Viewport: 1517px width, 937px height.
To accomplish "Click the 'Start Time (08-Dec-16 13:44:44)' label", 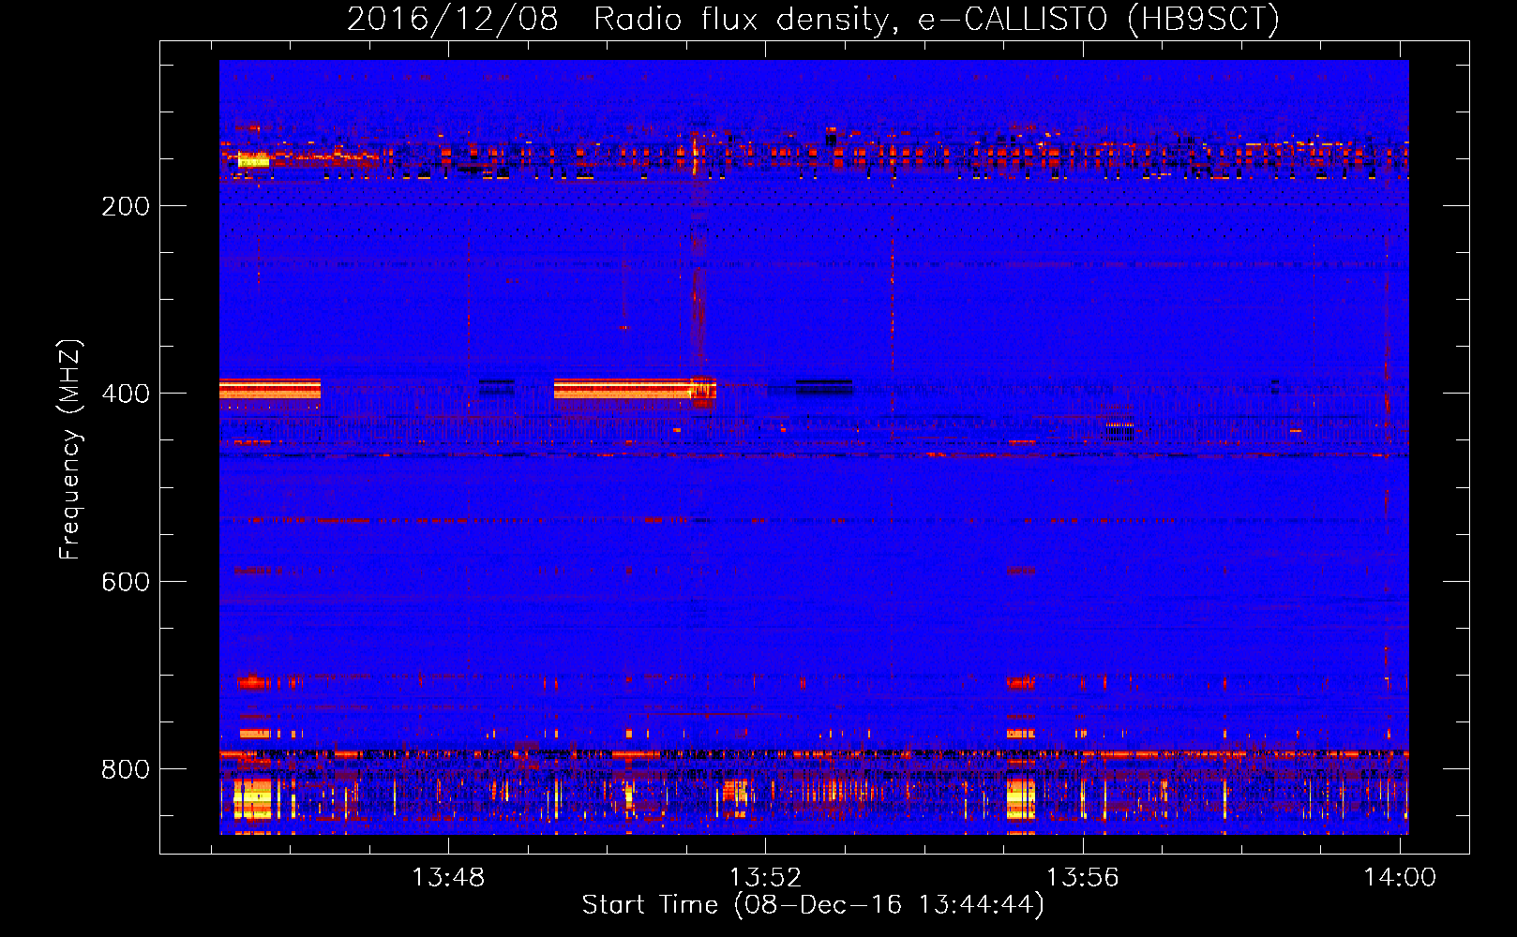I will [x=813, y=905].
